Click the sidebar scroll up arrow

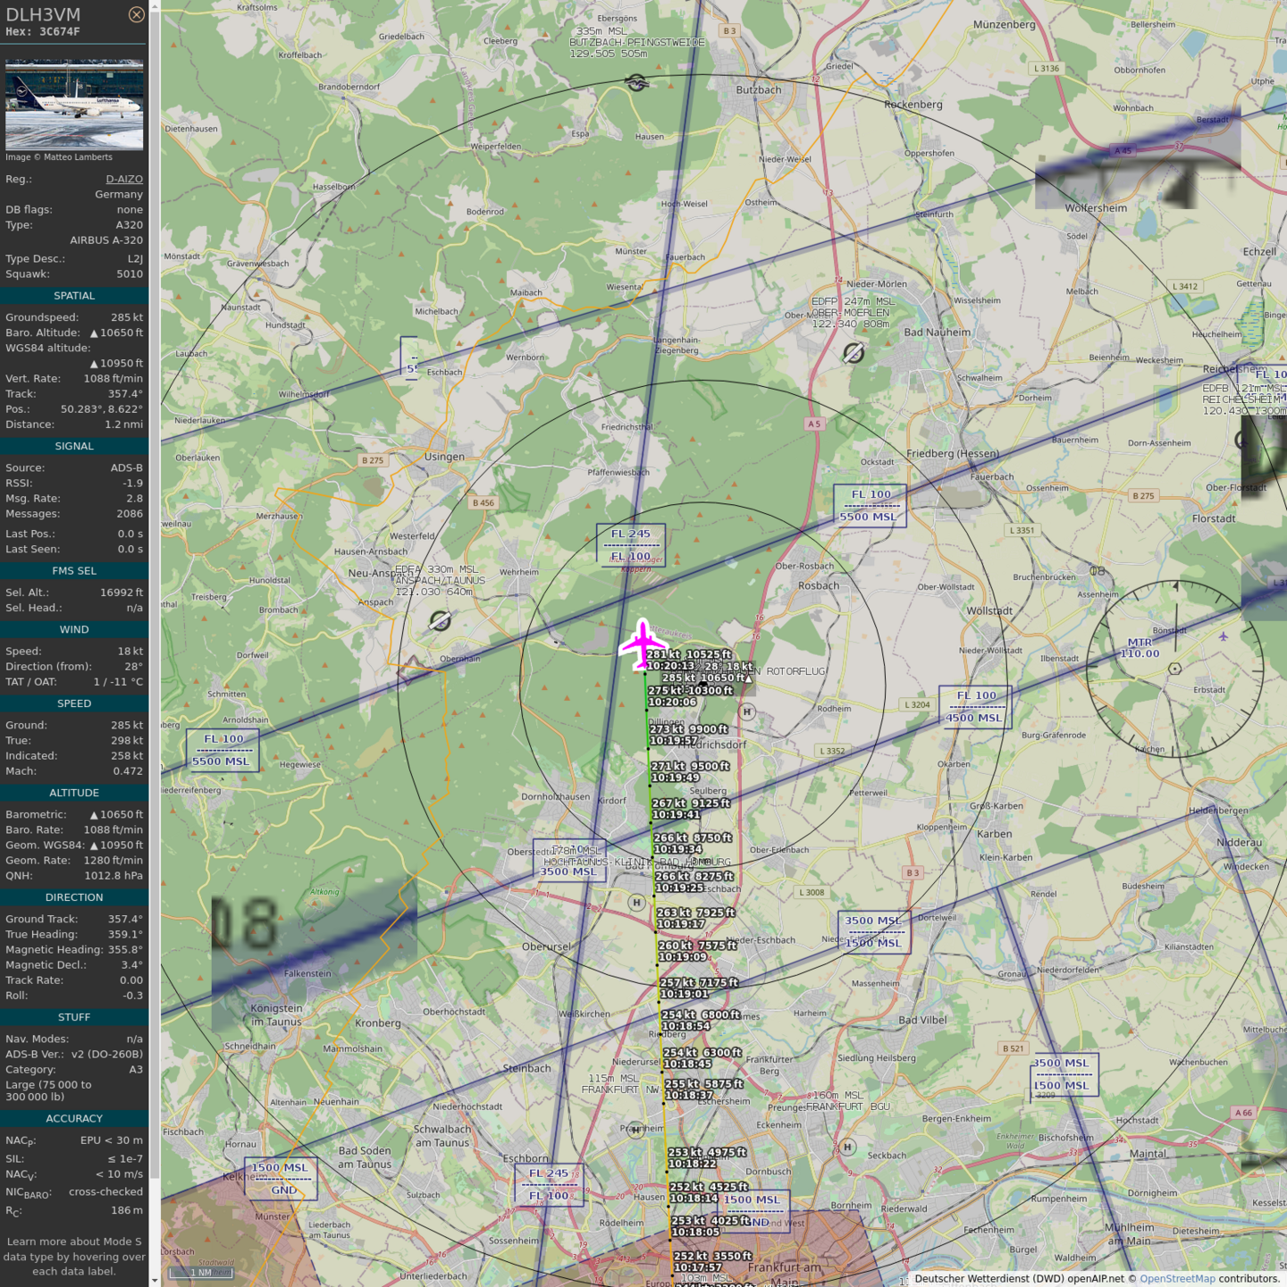pos(155,6)
